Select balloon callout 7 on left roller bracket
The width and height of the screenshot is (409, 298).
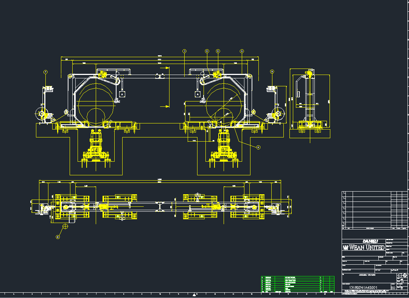pos(45,72)
